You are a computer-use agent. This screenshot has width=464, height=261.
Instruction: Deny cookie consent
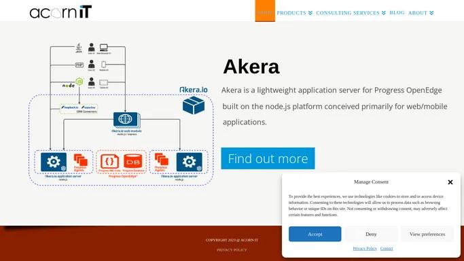coord(371,234)
